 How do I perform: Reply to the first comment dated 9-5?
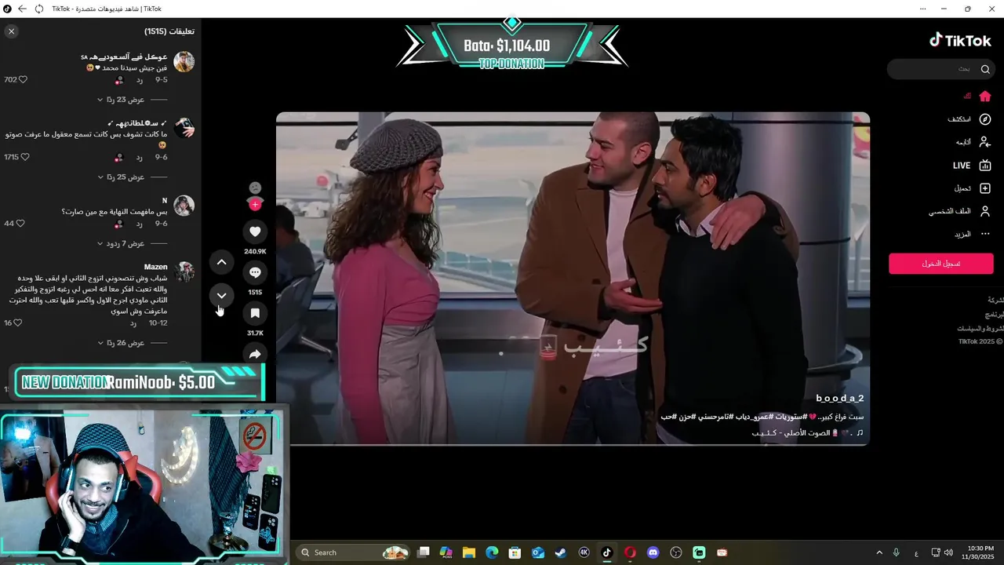(139, 80)
